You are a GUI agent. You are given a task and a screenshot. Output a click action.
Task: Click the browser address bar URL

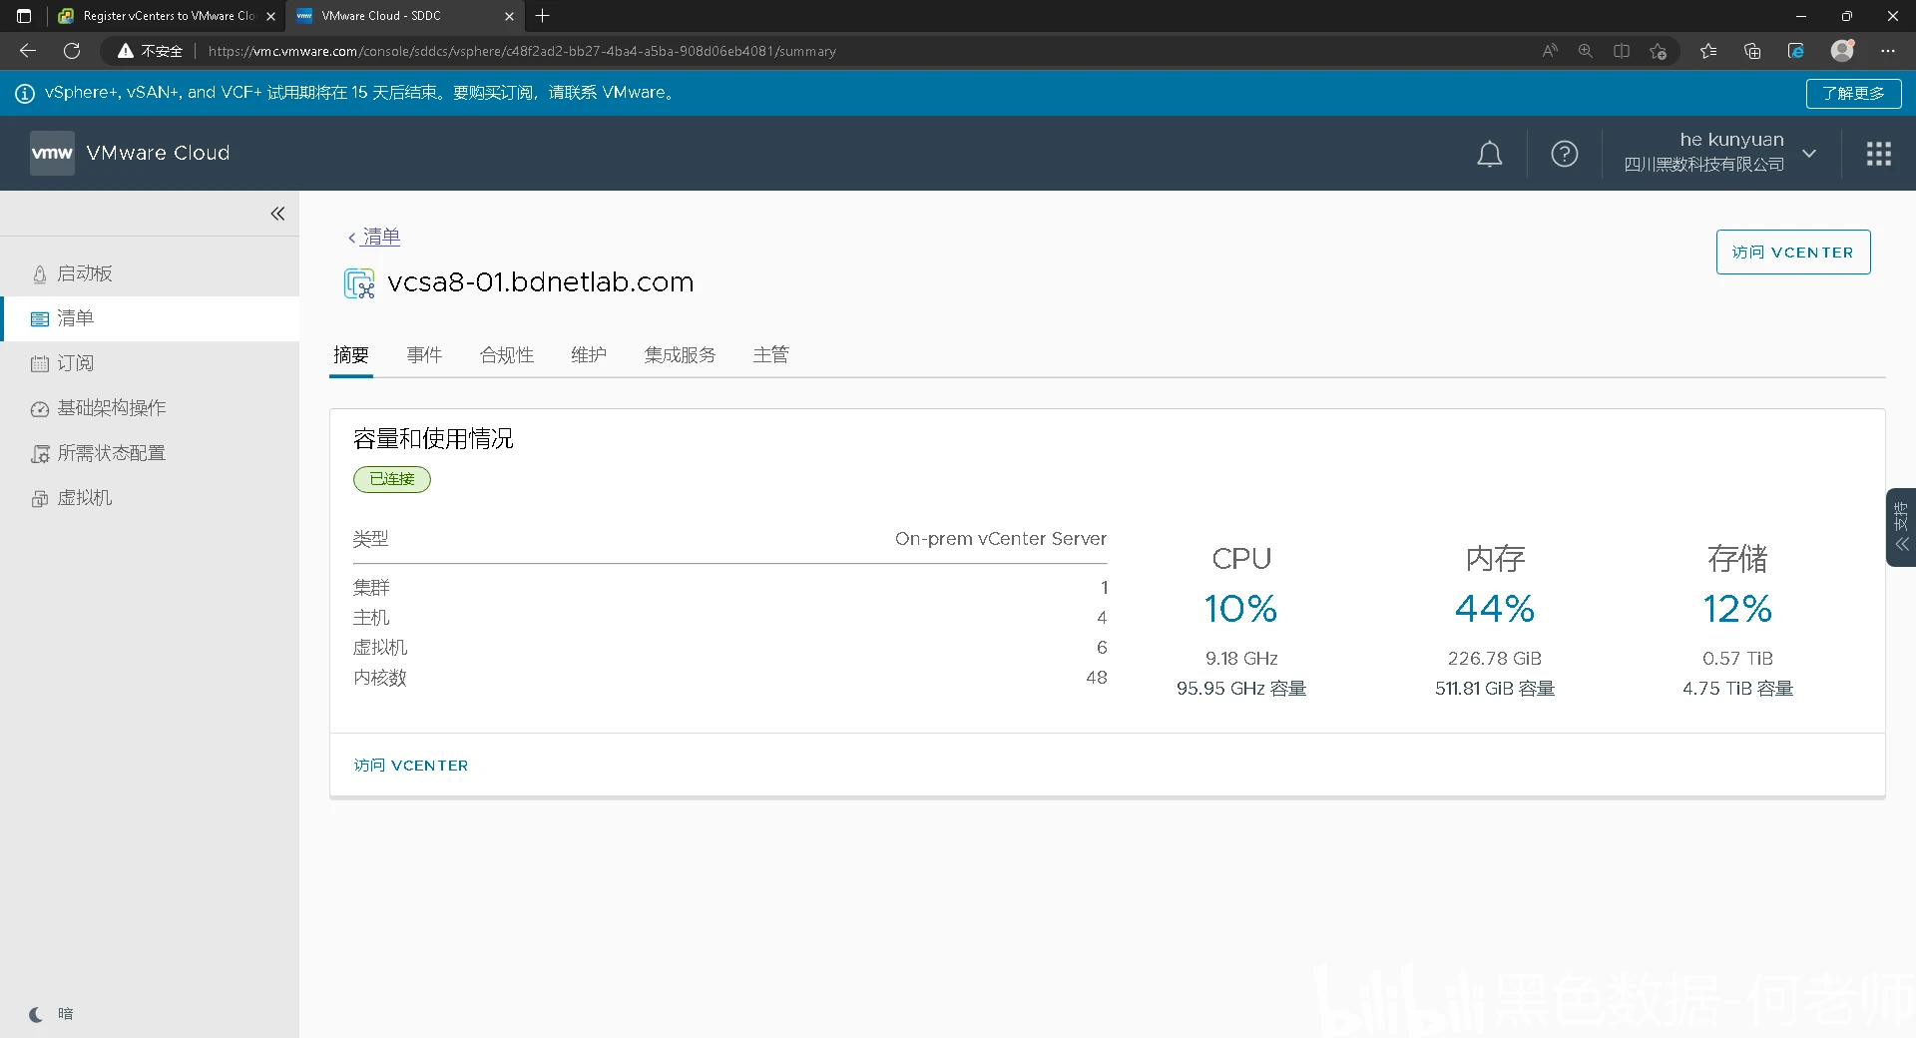522,51
